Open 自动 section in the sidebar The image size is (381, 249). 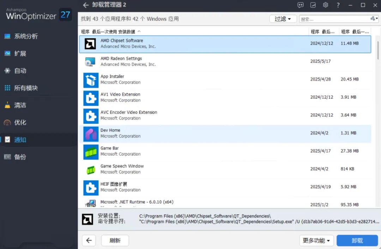click(20, 71)
